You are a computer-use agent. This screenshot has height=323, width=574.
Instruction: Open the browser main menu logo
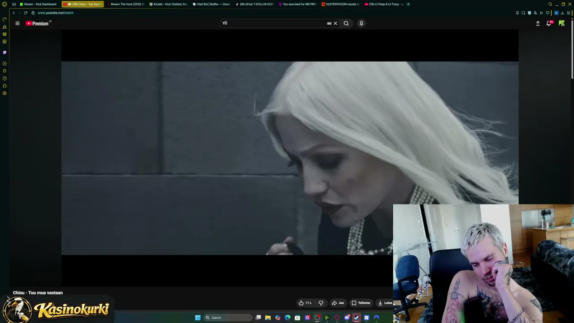point(4,4)
